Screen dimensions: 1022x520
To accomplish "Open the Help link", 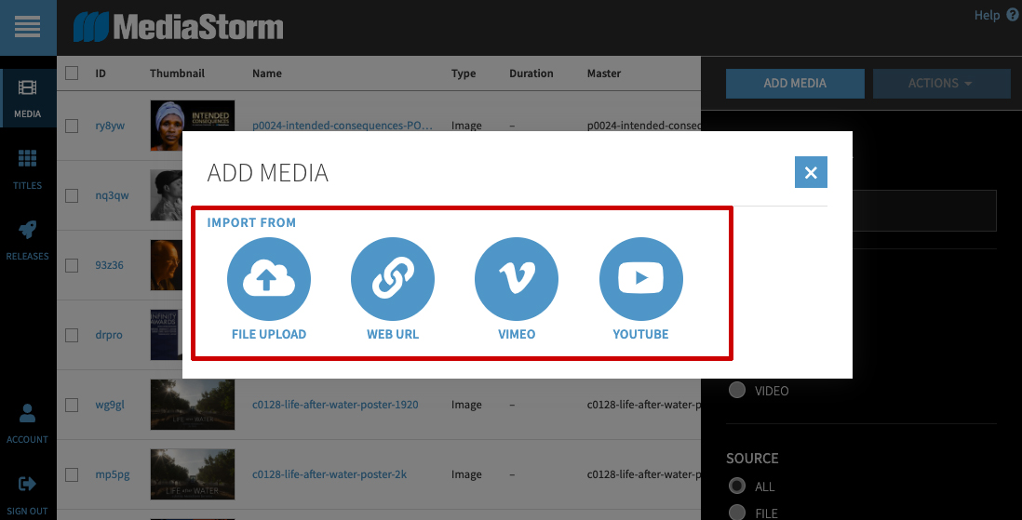I will tap(995, 15).
